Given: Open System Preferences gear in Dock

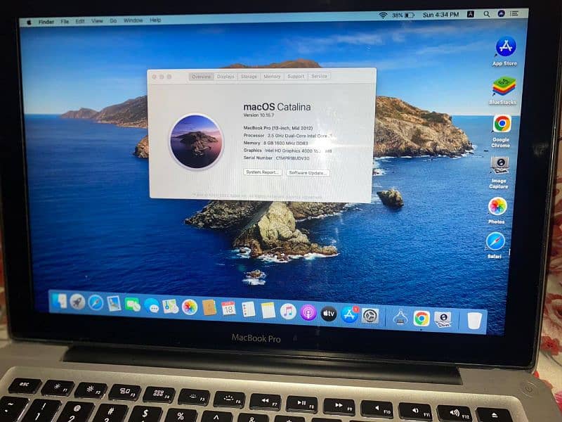Looking at the screenshot, I should (x=370, y=316).
